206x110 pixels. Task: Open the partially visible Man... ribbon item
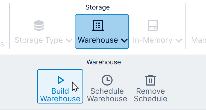[x=199, y=40]
